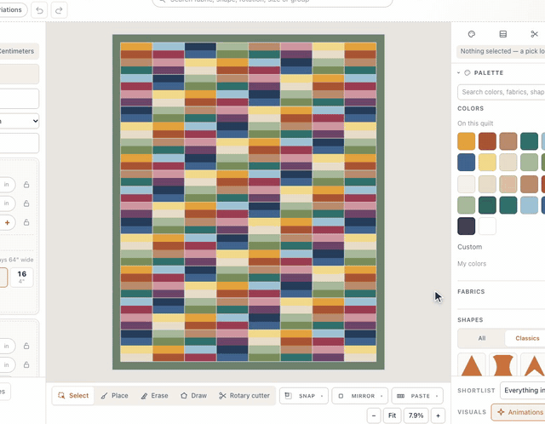Click the 7.9% zoom level

point(416,415)
